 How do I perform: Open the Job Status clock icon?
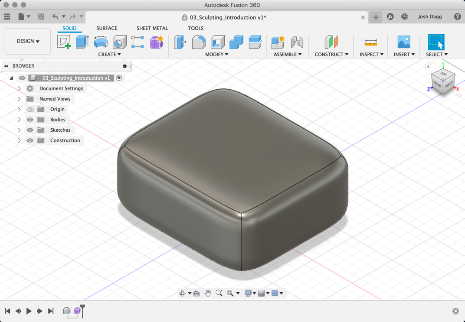405,16
